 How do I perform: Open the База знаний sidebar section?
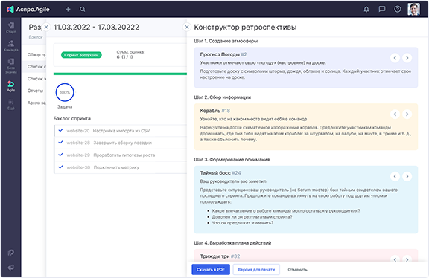click(x=11, y=66)
